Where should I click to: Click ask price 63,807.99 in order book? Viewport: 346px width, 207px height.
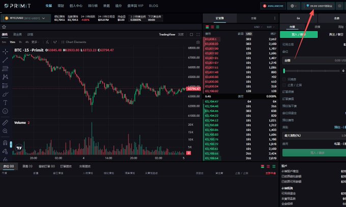pyautogui.click(x=212, y=48)
